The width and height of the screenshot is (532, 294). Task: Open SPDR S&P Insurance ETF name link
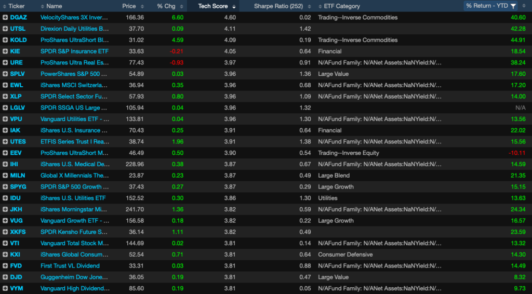click(x=74, y=51)
